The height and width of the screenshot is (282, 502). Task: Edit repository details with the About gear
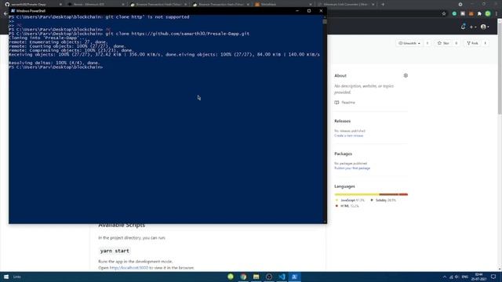click(406, 75)
